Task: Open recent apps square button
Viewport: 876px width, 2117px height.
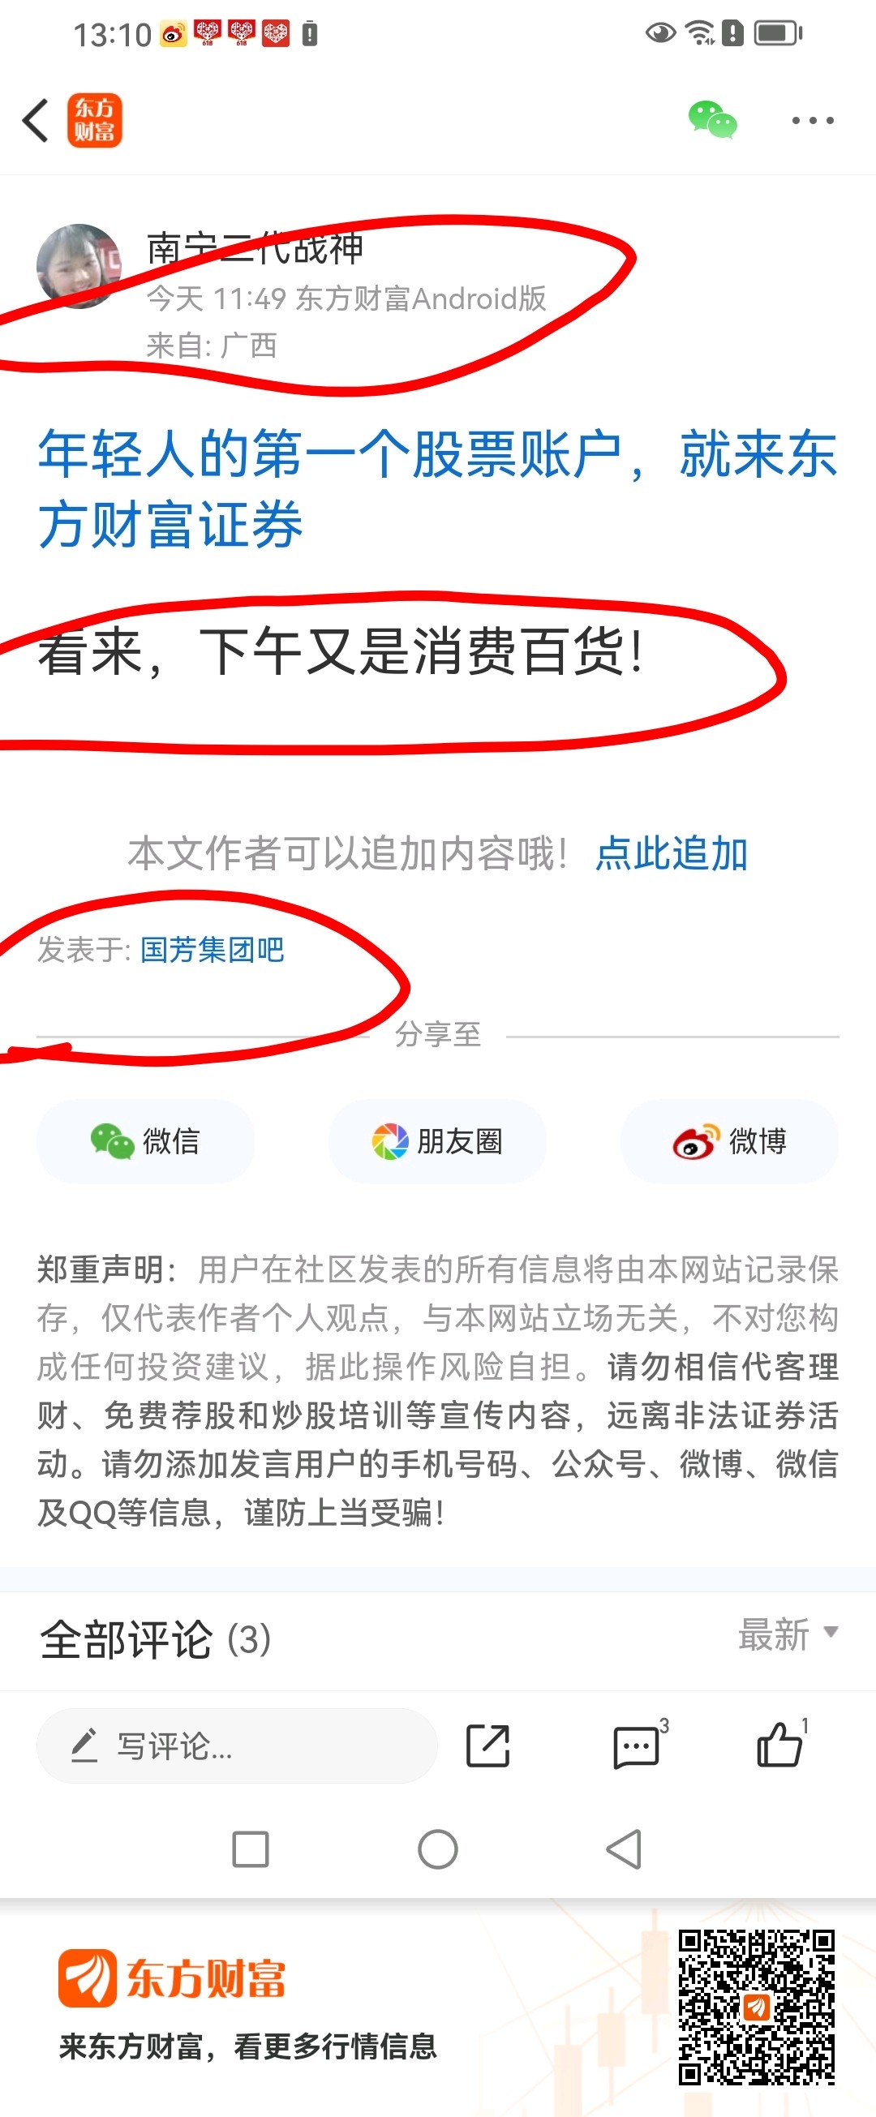Action: click(251, 1849)
